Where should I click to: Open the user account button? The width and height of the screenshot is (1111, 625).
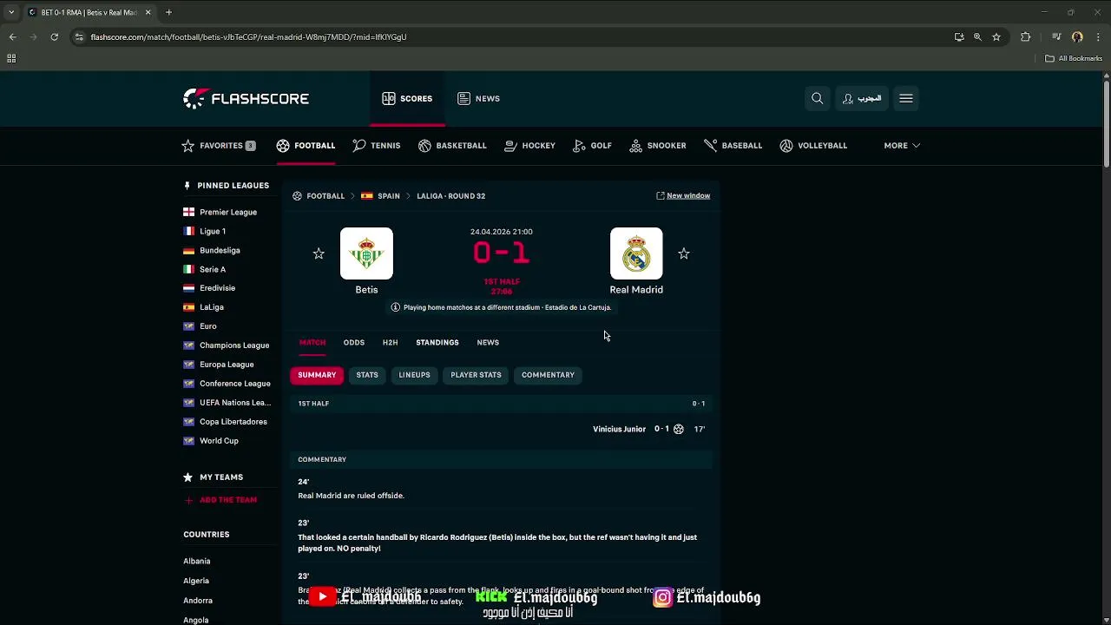862,98
